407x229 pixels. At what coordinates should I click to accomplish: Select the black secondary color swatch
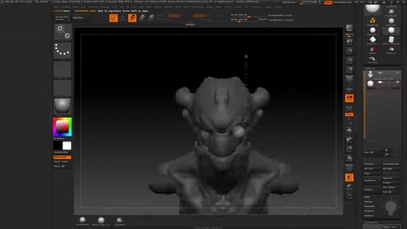58,146
